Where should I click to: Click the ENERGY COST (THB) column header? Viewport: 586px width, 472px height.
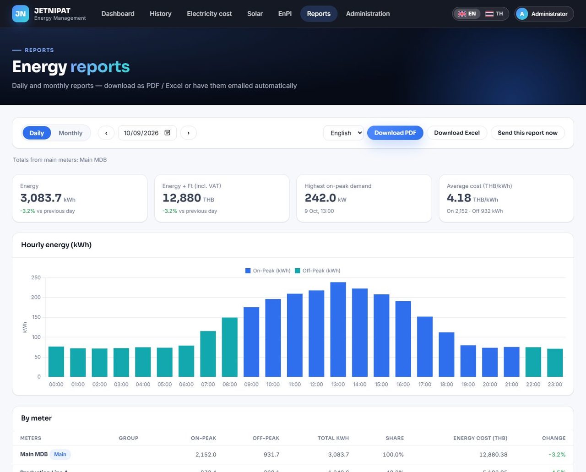tap(480, 438)
